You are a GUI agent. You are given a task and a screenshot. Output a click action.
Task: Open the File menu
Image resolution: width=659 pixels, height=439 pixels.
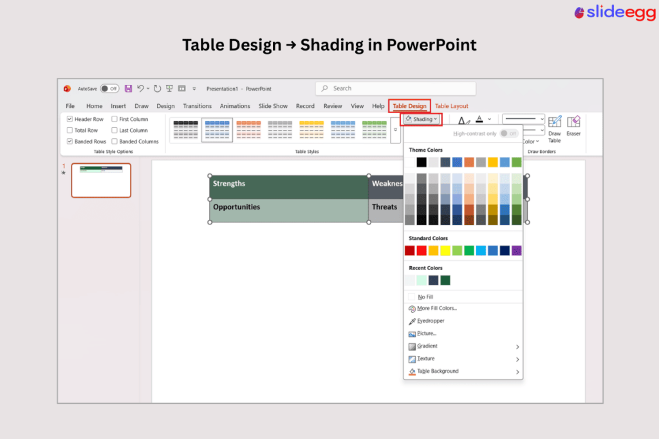70,106
